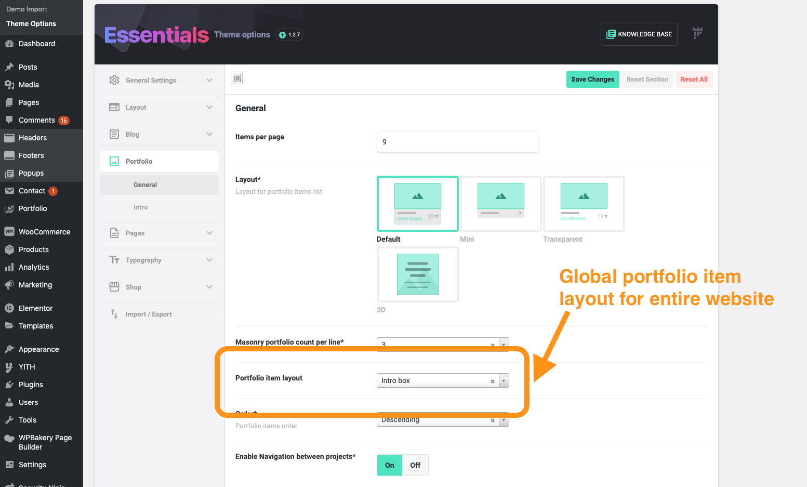Screen dimensions: 807x487
Task: Click the Posts pushpin icon
Action: [x=9, y=67]
